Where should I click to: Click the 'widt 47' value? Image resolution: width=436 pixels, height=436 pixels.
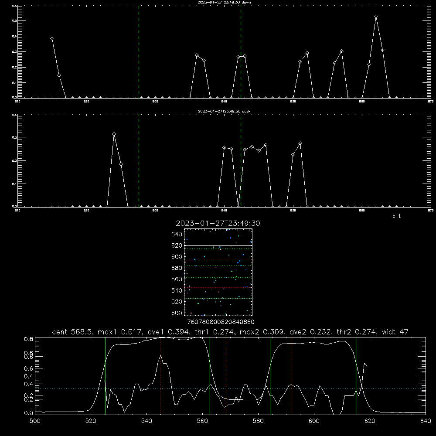point(395,332)
